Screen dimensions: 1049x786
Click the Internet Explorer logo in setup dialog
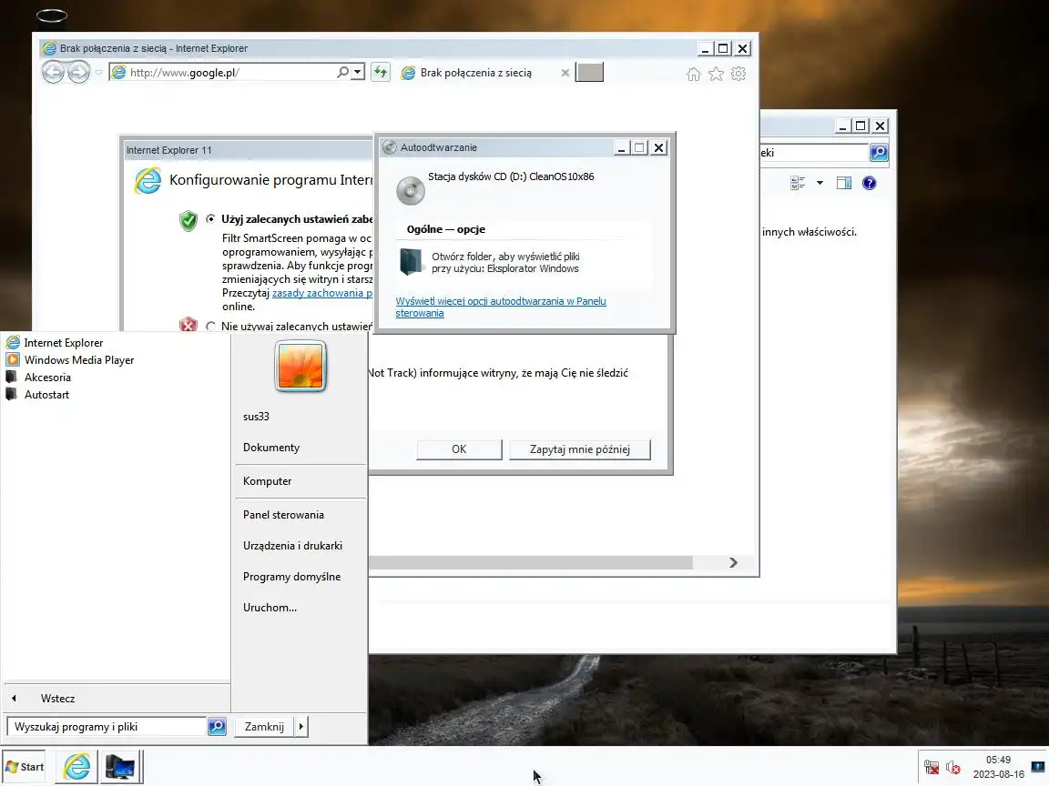pyautogui.click(x=148, y=181)
